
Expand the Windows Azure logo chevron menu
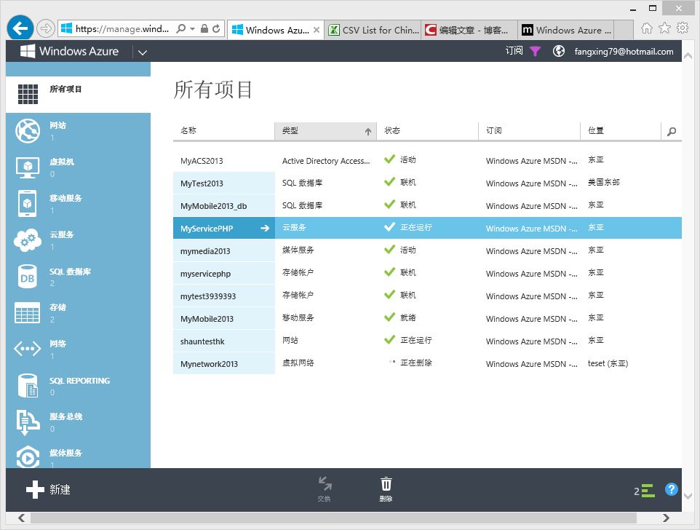coord(143,52)
